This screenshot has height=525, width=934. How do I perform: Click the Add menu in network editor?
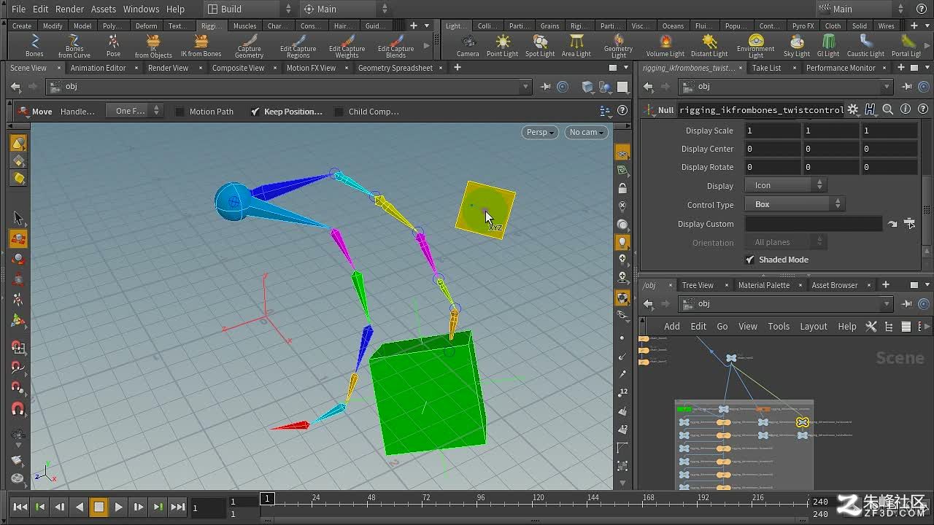coord(672,326)
